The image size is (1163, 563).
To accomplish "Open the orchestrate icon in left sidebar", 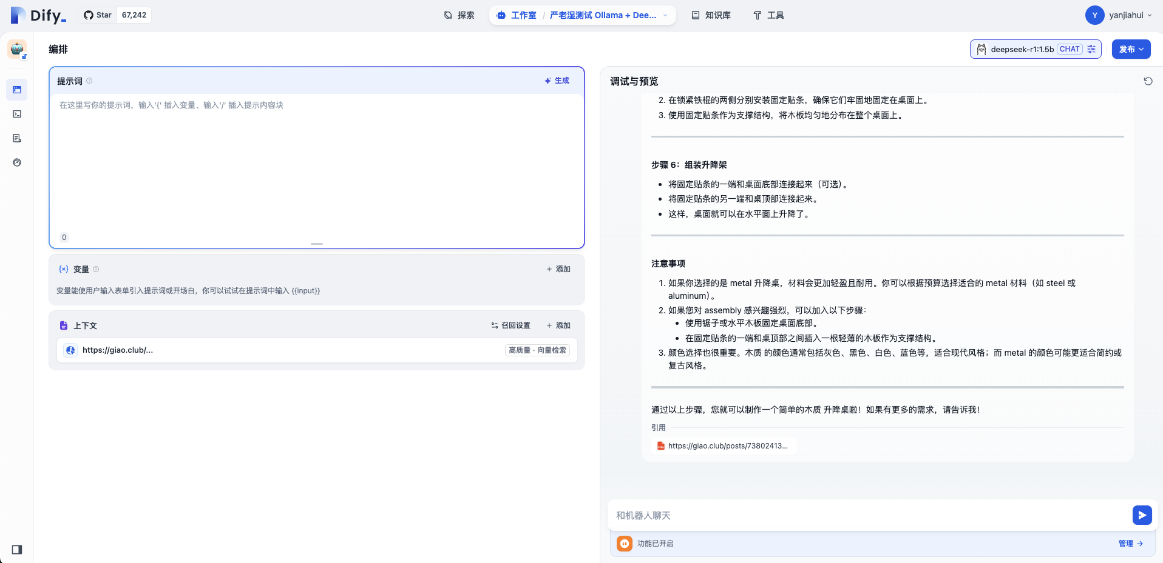I will click(x=17, y=90).
